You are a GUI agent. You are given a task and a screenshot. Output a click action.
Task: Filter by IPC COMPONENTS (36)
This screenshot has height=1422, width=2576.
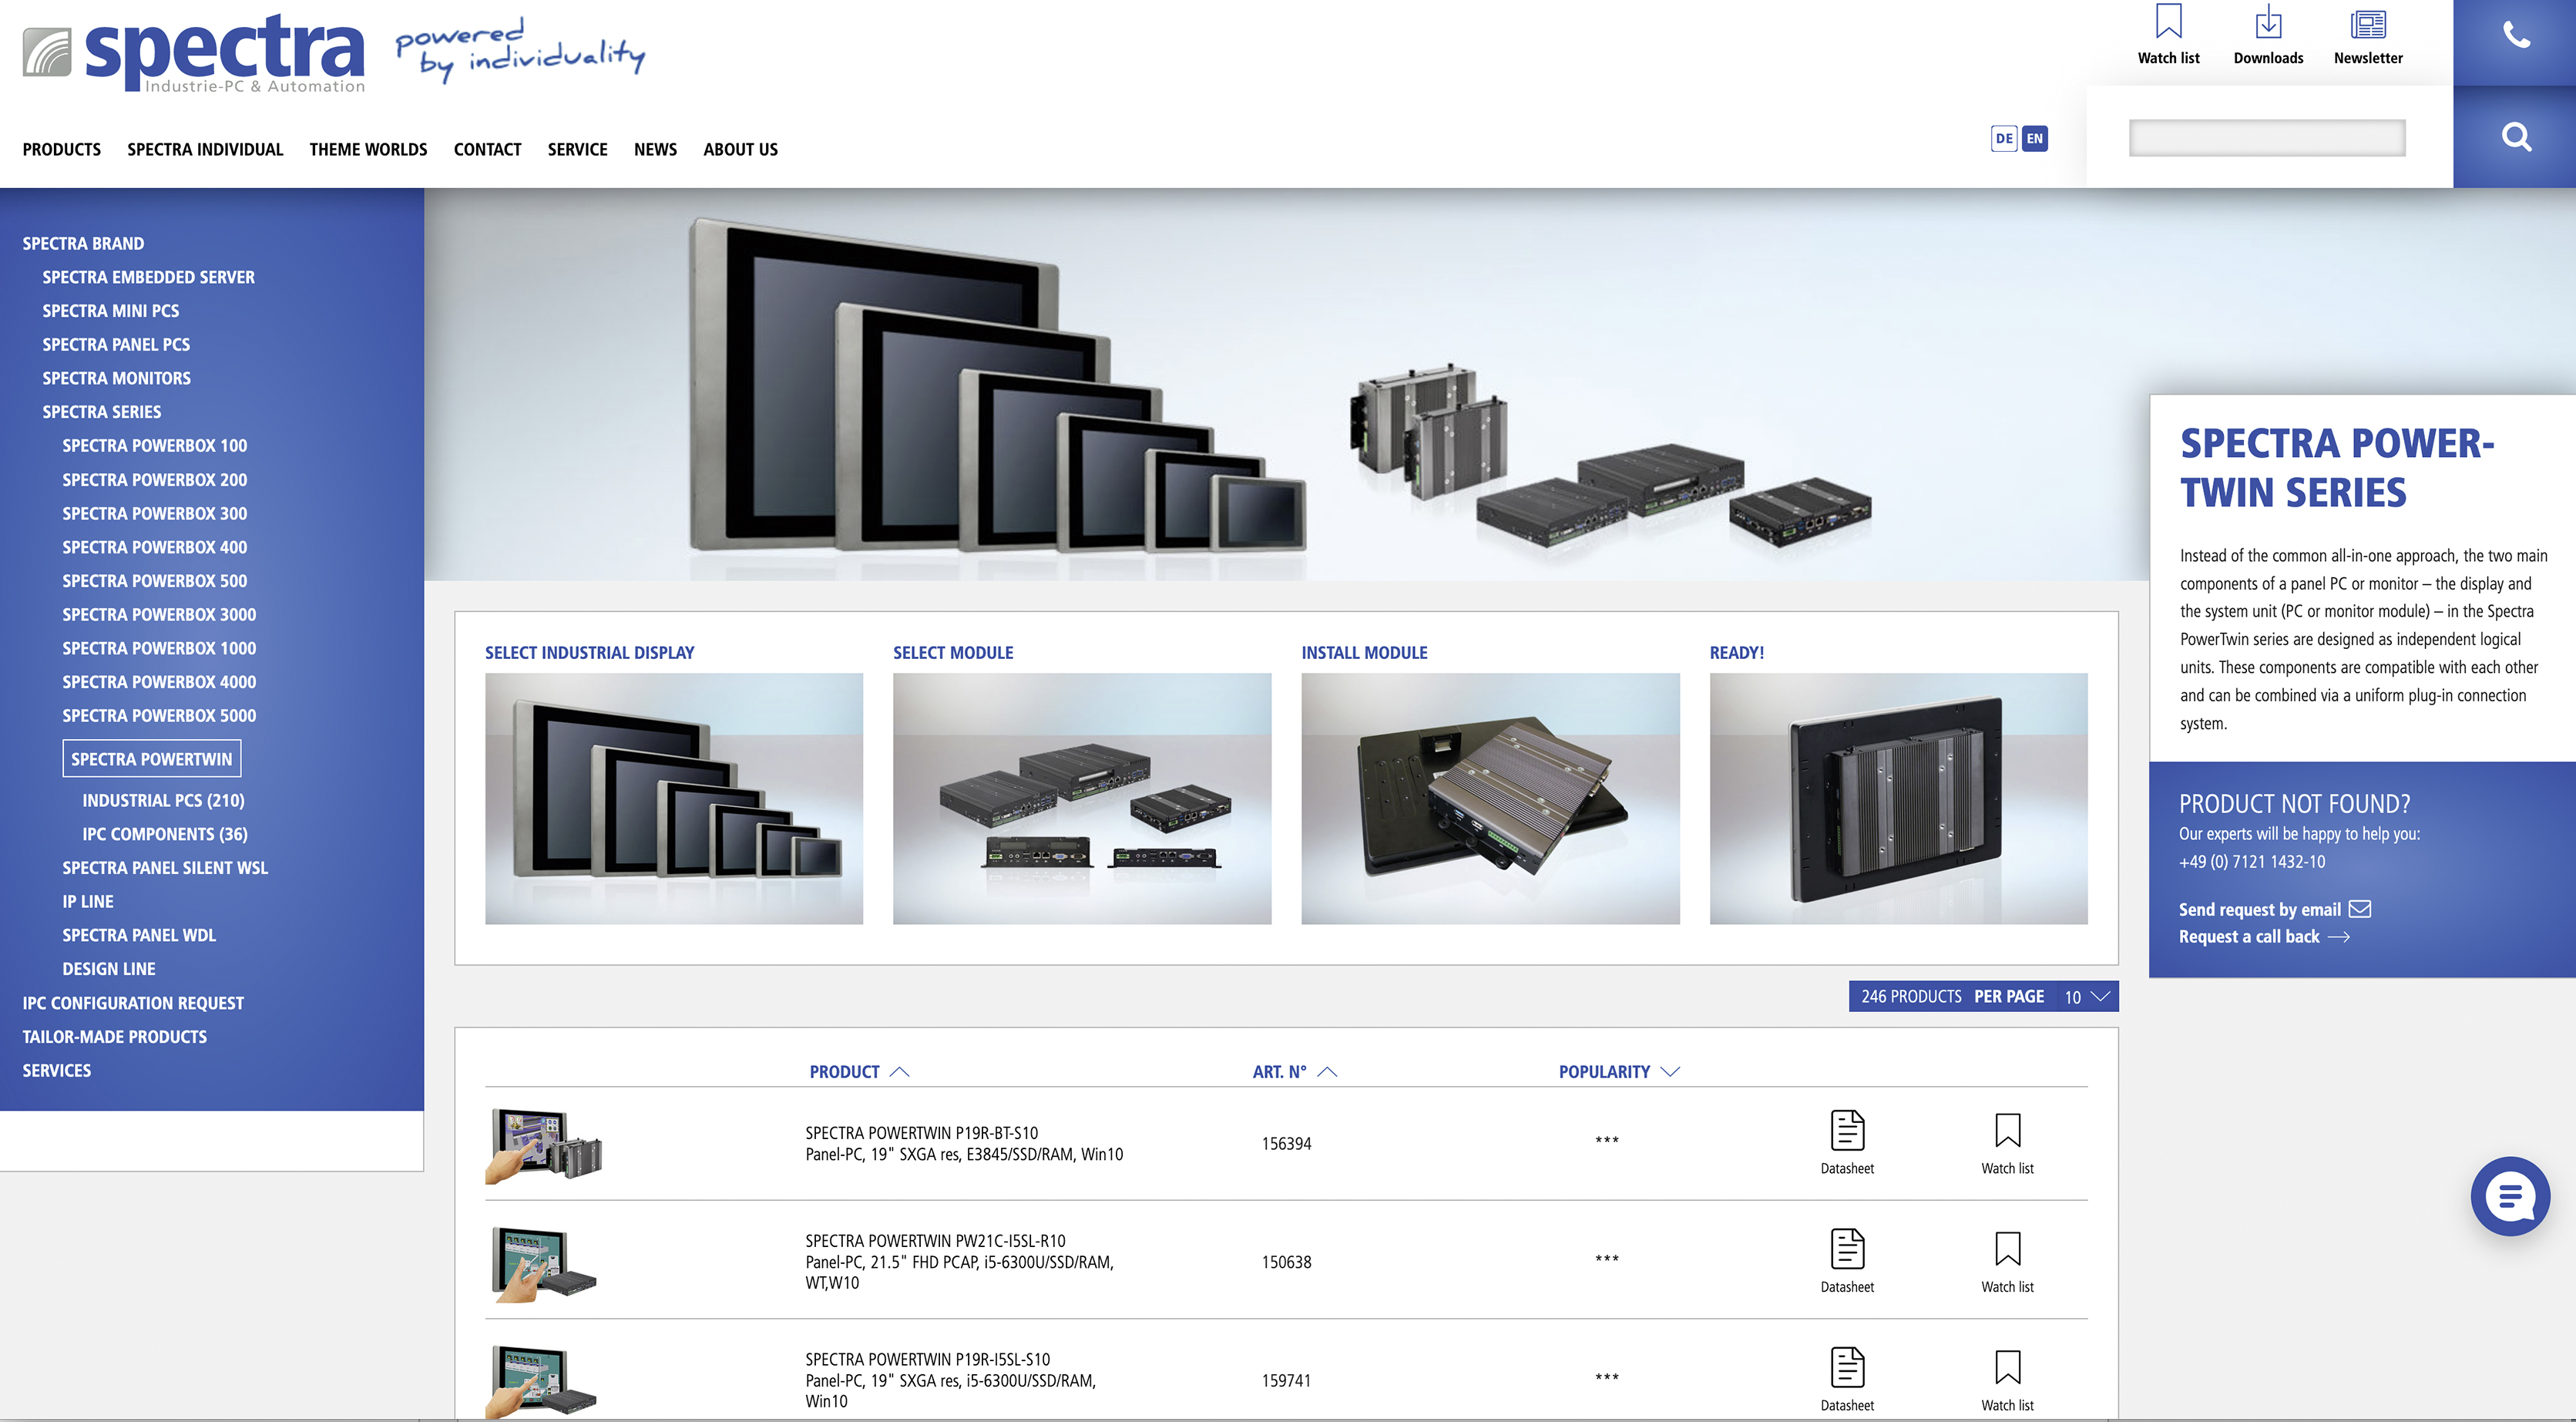coord(165,834)
